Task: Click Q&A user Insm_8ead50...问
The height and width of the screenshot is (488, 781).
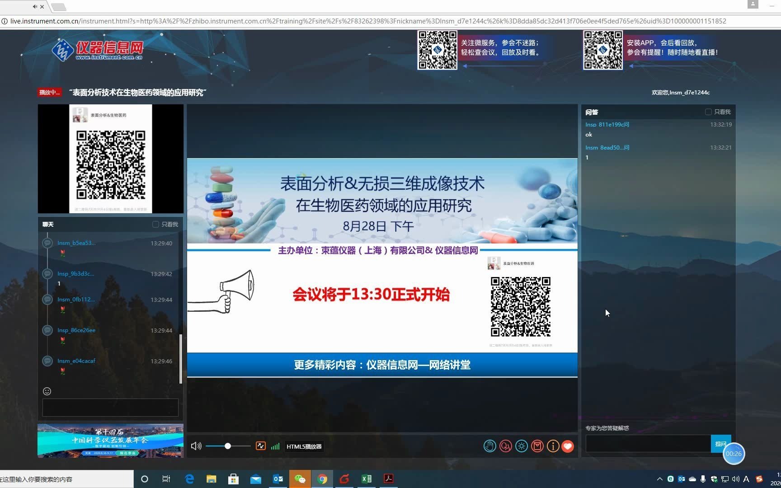Action: (x=607, y=147)
